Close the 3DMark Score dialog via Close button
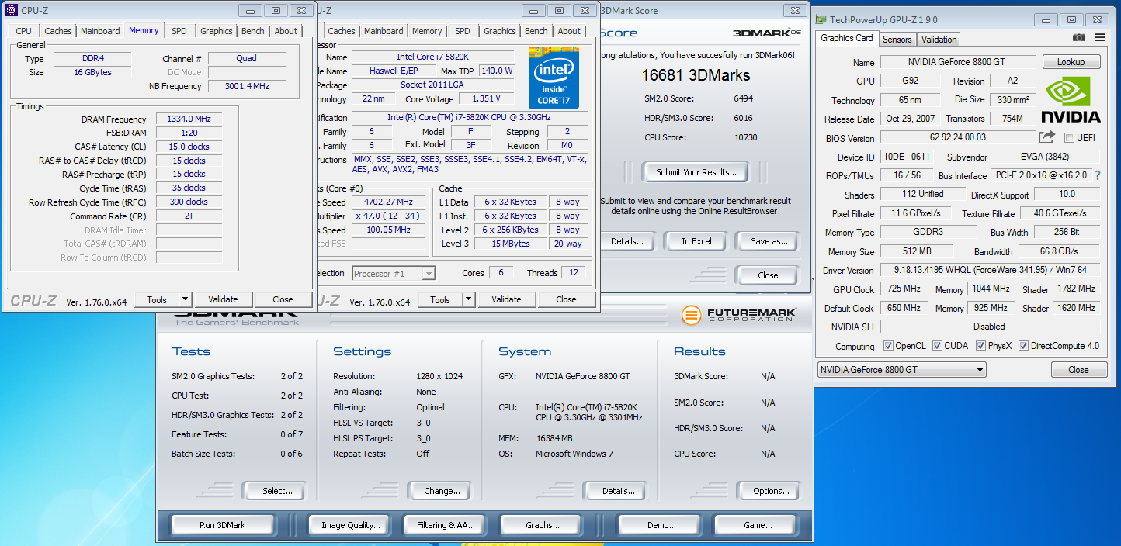1121x546 pixels. [x=768, y=275]
